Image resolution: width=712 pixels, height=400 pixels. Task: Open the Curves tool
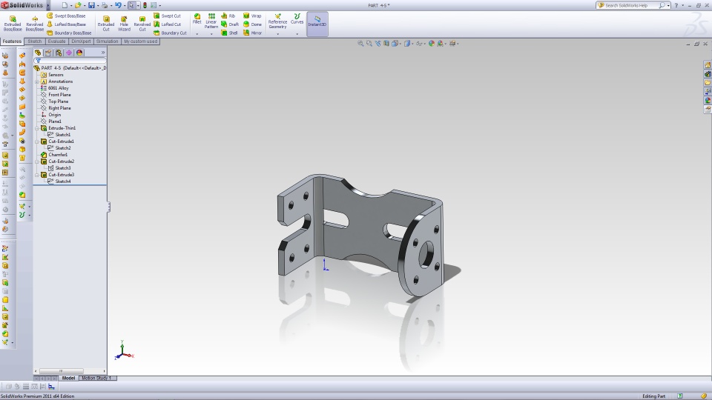point(297,19)
